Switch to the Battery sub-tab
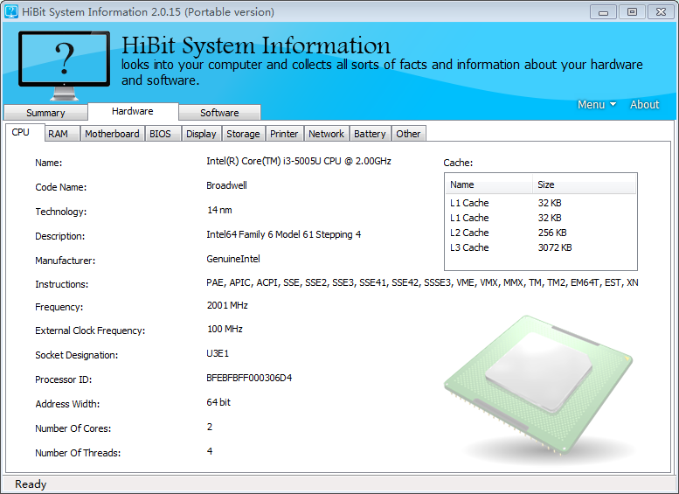The image size is (679, 494). (x=370, y=134)
